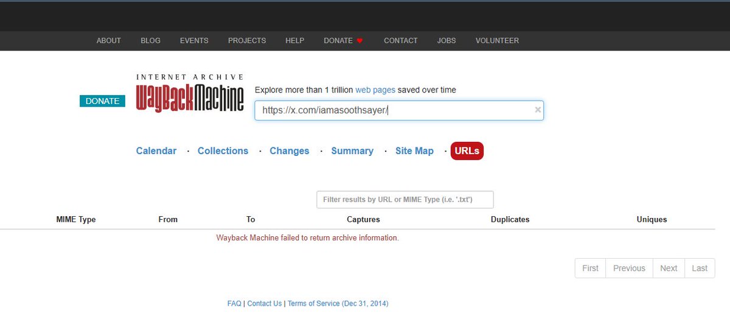Image resolution: width=730 pixels, height=316 pixels.
Task: Switch to the Collections tab
Action: pos(223,151)
